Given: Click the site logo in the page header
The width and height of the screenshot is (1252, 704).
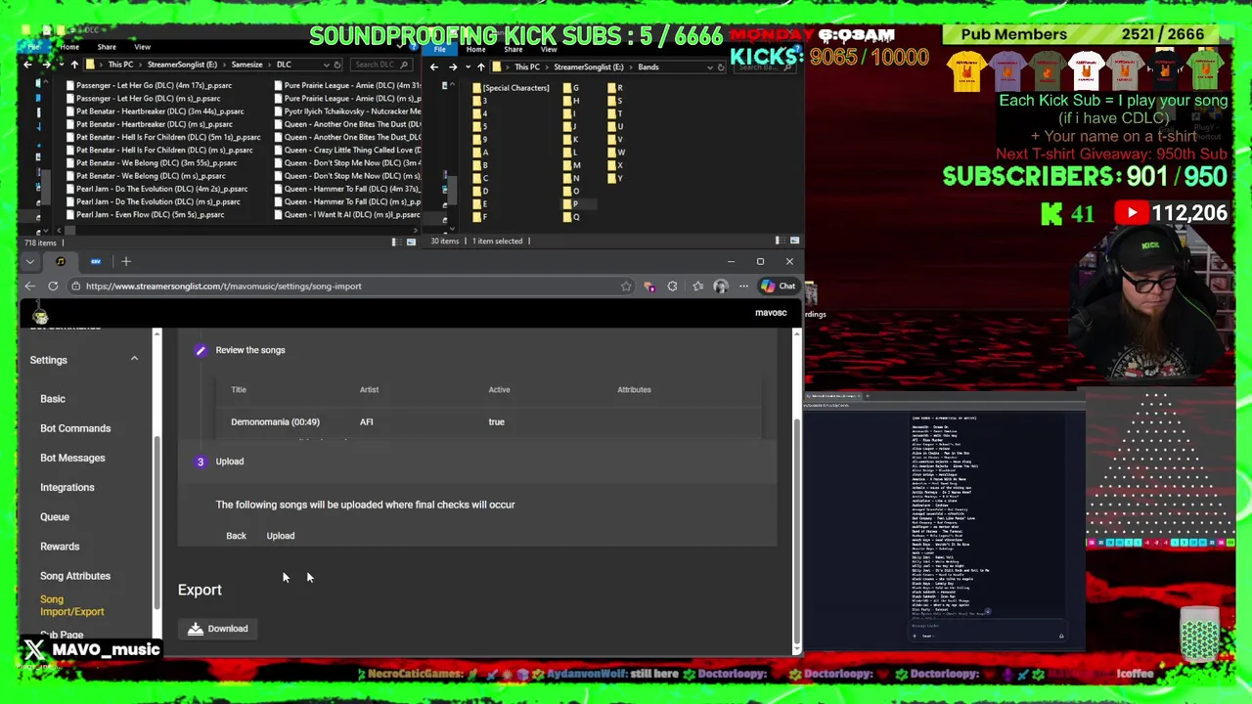Looking at the screenshot, I should [40, 314].
